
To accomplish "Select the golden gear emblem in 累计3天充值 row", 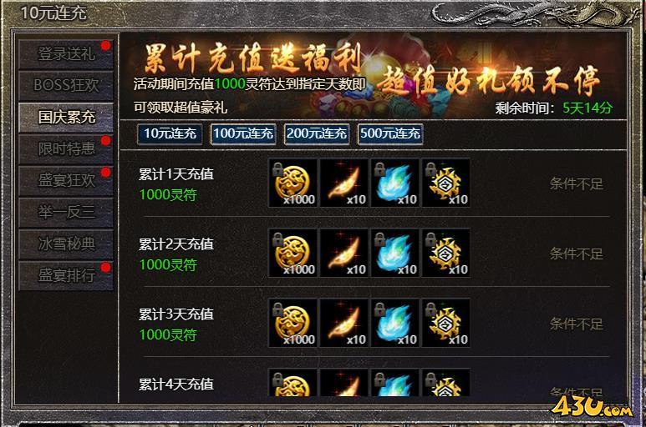I will (445, 324).
